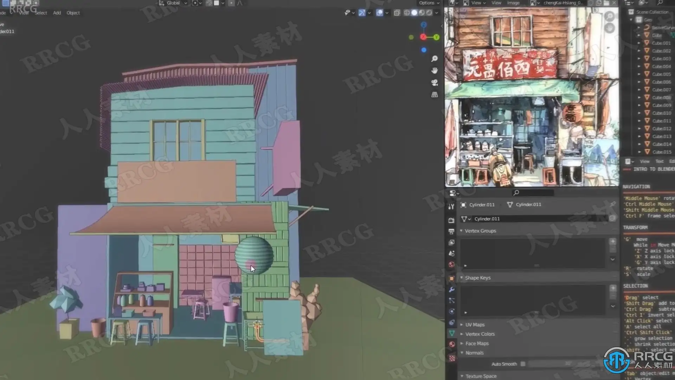Open the Modifier properties wrench tab
Viewport: 675px width, 380px height.
click(x=452, y=290)
